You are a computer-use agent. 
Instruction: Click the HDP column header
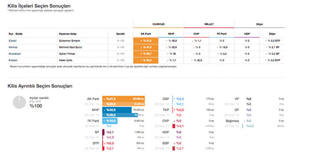[x=247, y=34]
